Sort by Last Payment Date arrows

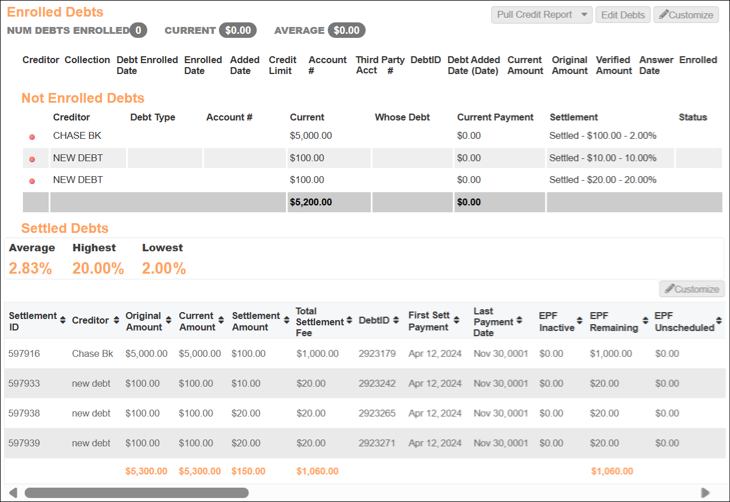click(519, 321)
